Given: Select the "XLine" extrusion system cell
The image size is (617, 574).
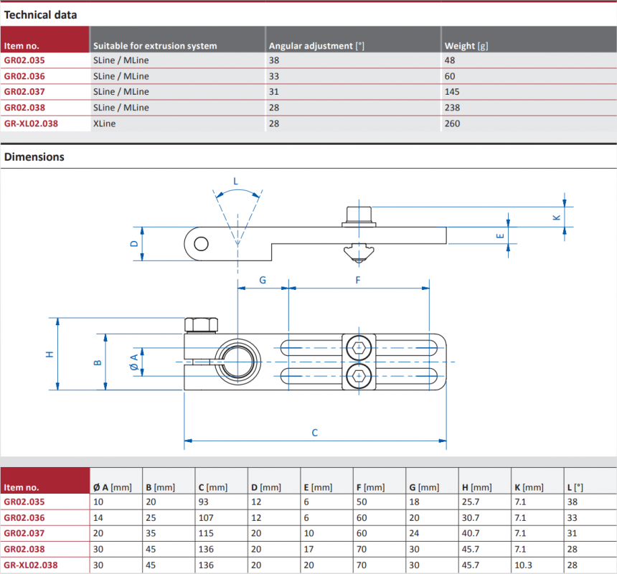Looking at the screenshot, I should [104, 123].
